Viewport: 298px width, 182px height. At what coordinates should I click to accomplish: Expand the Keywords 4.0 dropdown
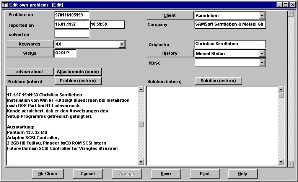click(x=122, y=44)
